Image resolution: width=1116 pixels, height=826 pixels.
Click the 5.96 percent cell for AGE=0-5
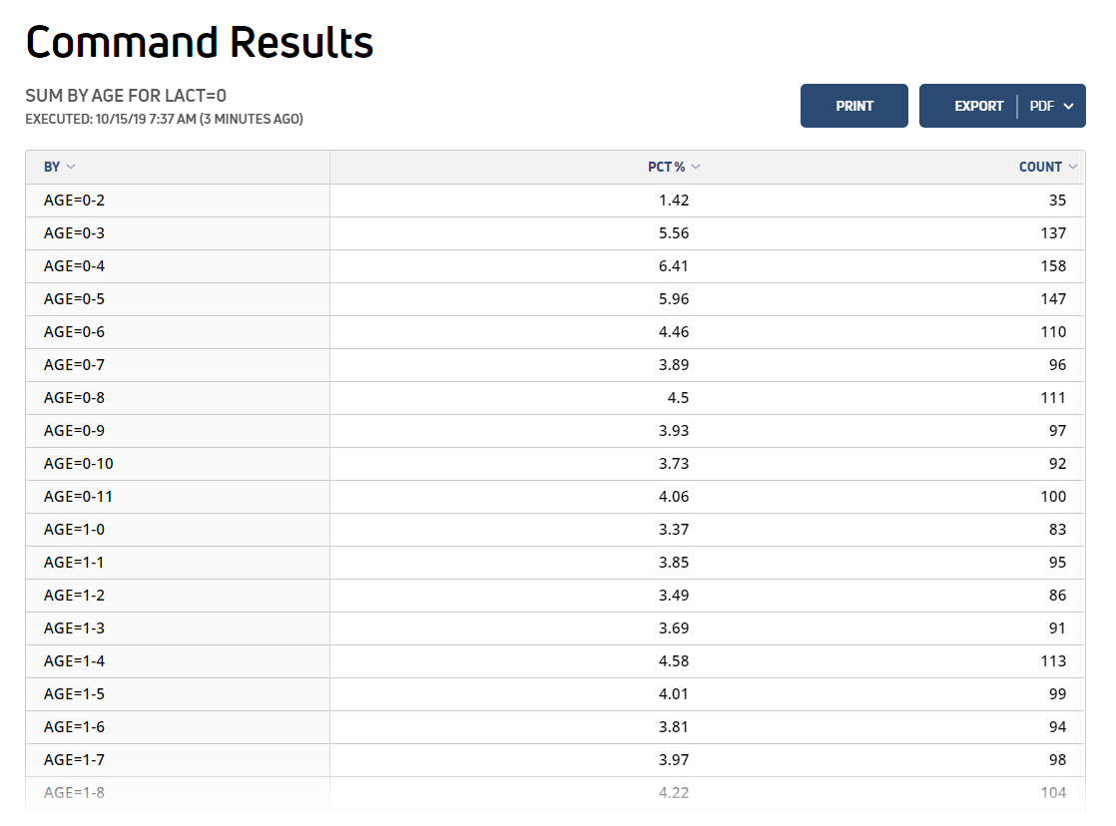pos(674,299)
